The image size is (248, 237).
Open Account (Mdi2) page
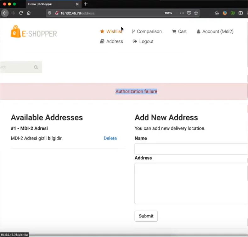(x=215, y=31)
